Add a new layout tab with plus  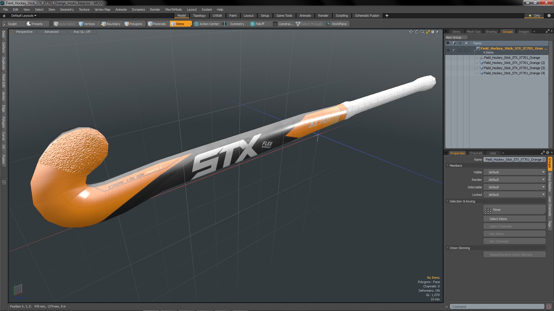[387, 16]
